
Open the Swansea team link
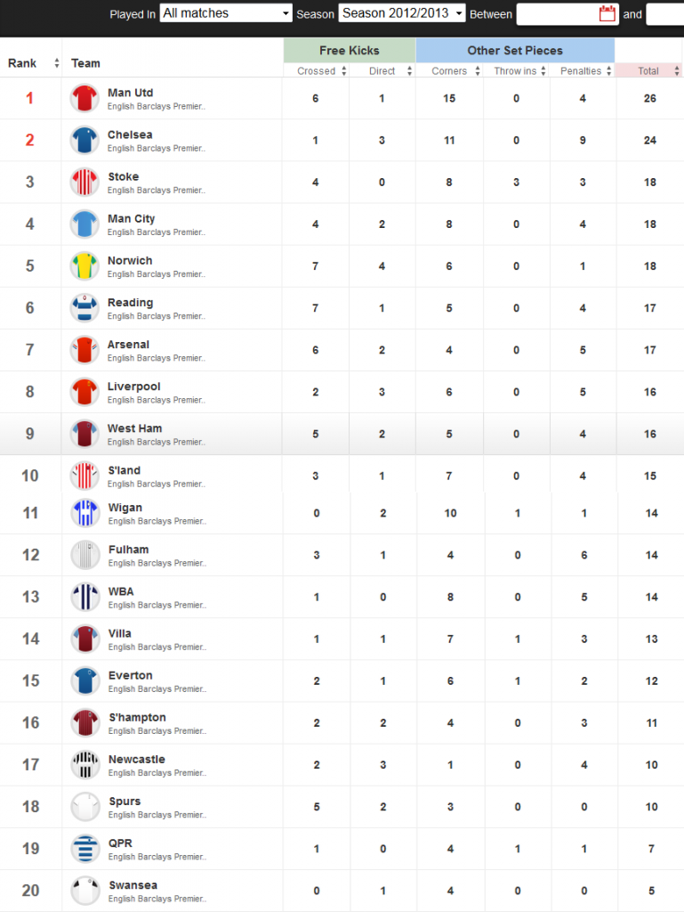point(133,884)
